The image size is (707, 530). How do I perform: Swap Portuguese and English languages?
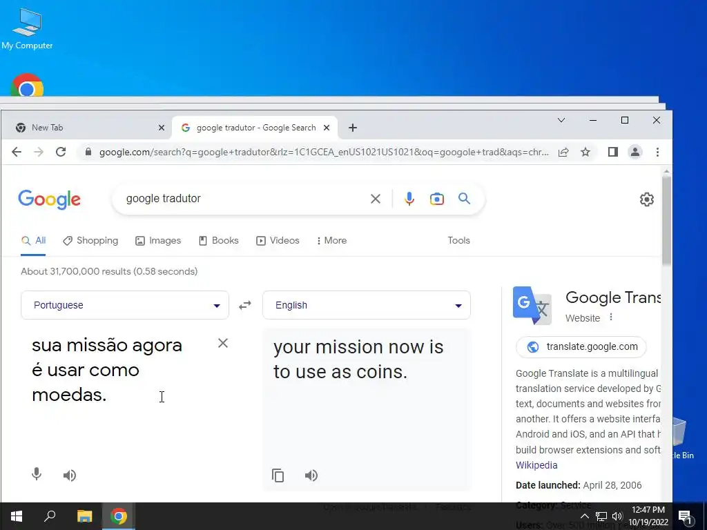click(x=245, y=305)
